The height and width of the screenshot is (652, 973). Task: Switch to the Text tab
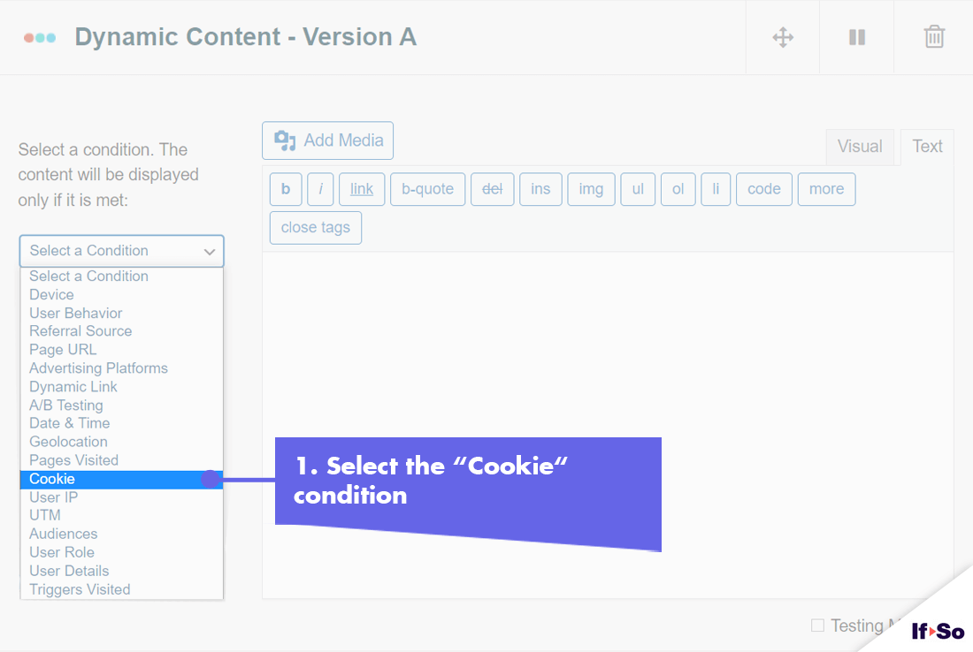pos(927,146)
